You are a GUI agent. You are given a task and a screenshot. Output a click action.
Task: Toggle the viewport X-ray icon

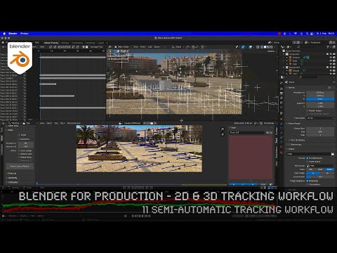pos(258,47)
